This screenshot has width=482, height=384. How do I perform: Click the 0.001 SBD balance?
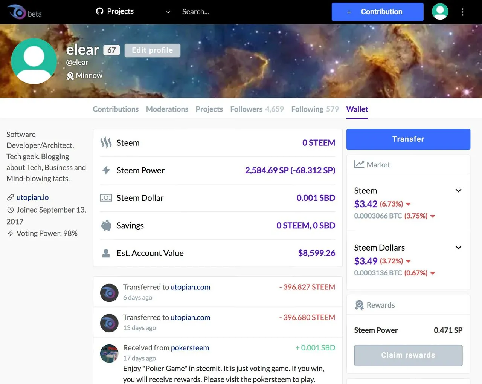[316, 198]
